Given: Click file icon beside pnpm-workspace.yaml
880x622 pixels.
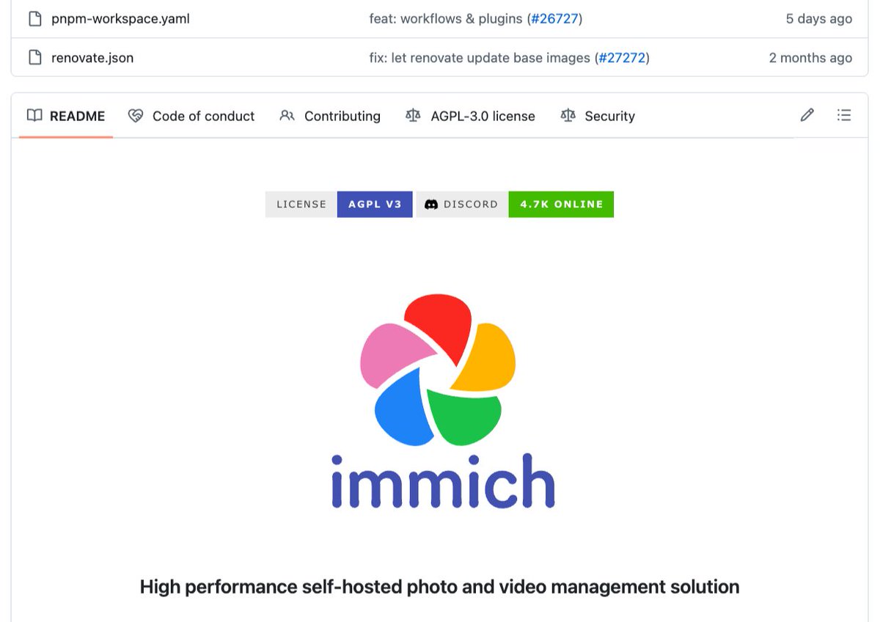Looking at the screenshot, I should pyautogui.click(x=34, y=19).
